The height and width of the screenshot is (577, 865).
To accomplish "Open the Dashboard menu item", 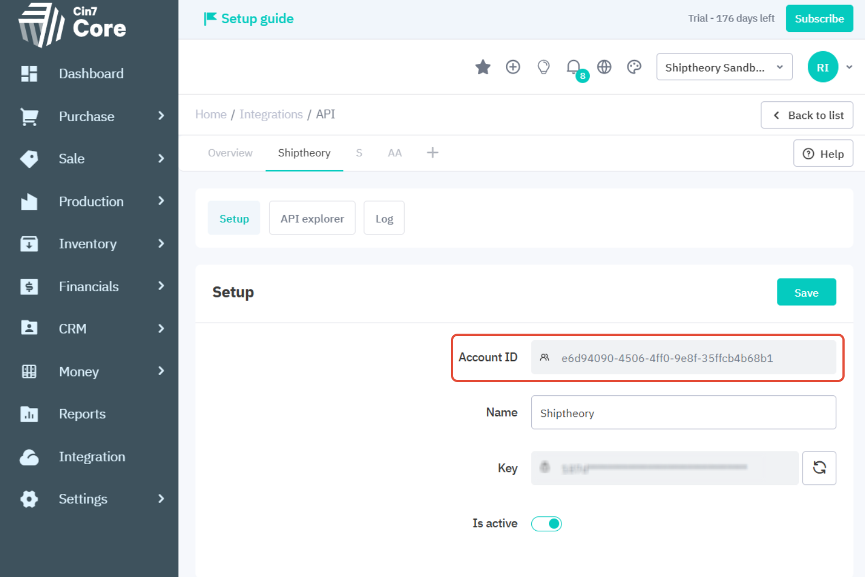I will click(x=91, y=74).
